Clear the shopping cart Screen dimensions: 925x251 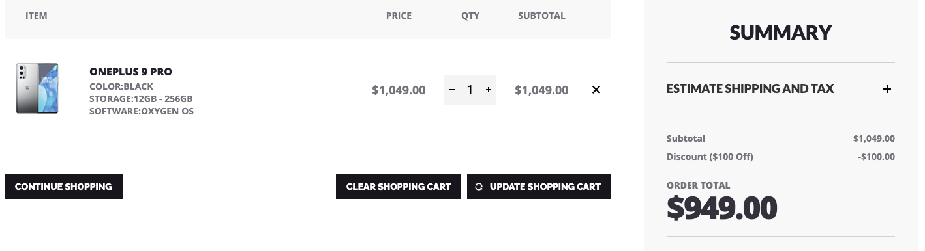399,187
